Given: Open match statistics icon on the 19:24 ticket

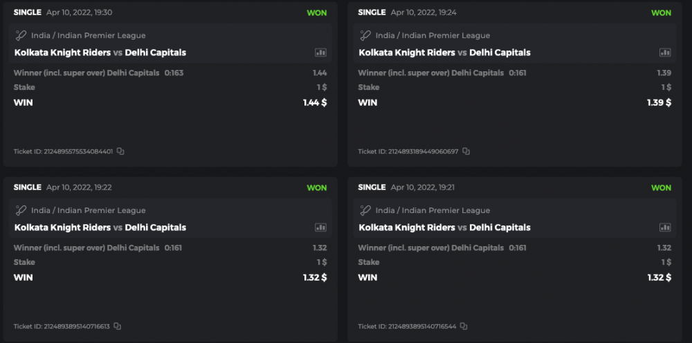Looking at the screenshot, I should [x=665, y=53].
